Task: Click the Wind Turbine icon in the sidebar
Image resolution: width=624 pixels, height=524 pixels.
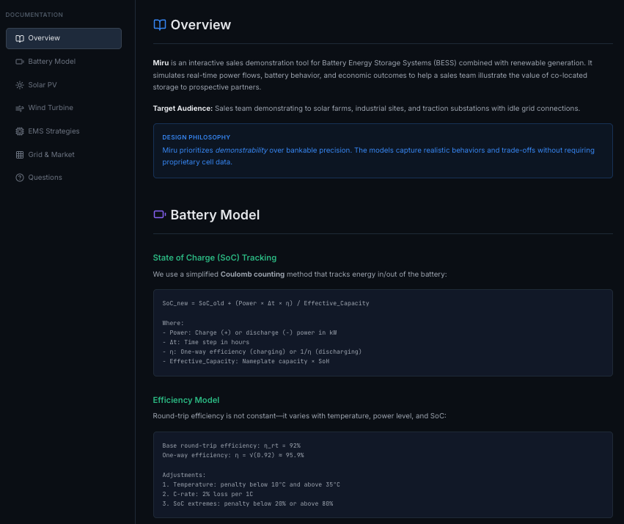Action: [18, 107]
